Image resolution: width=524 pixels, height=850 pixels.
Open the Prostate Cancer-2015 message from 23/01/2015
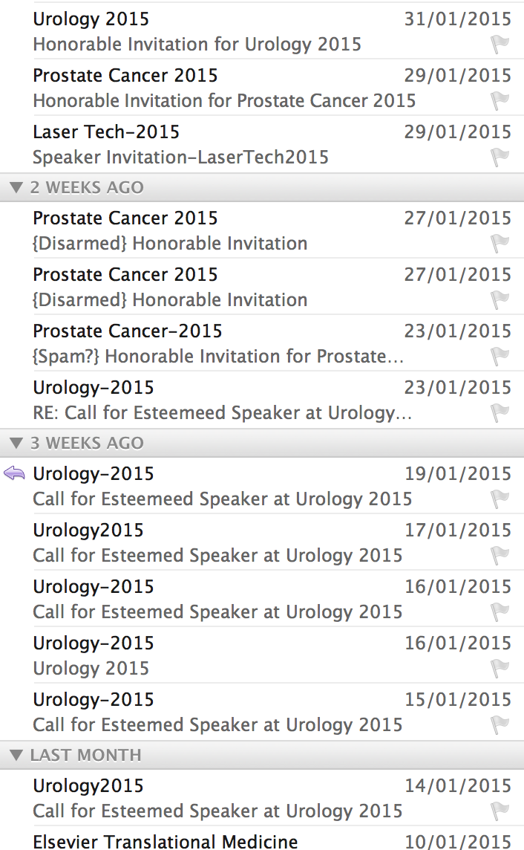tap(223, 343)
